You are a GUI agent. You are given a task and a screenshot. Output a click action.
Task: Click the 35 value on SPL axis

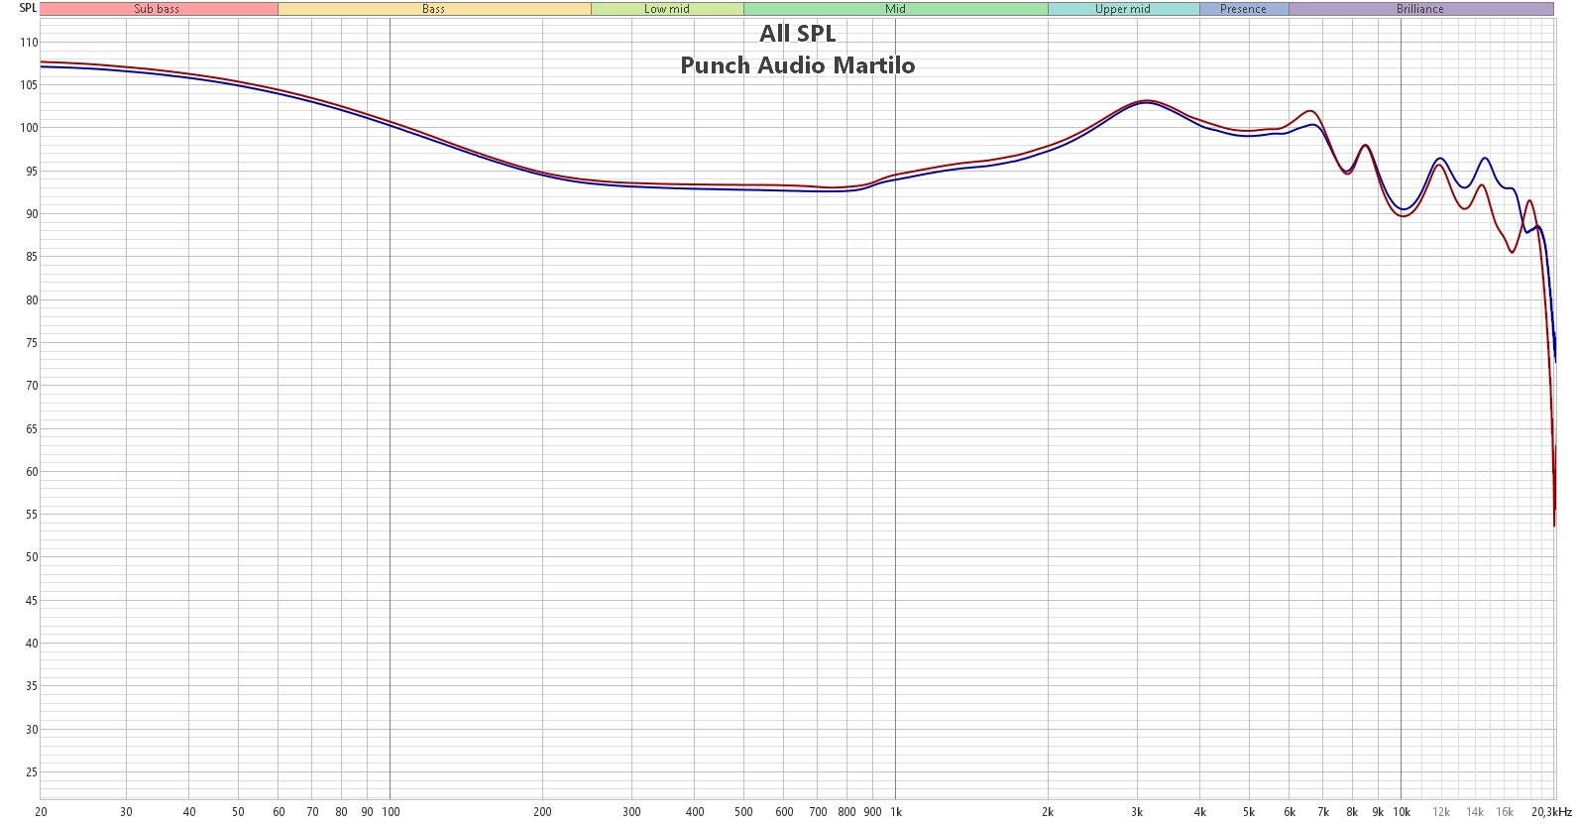32,686
